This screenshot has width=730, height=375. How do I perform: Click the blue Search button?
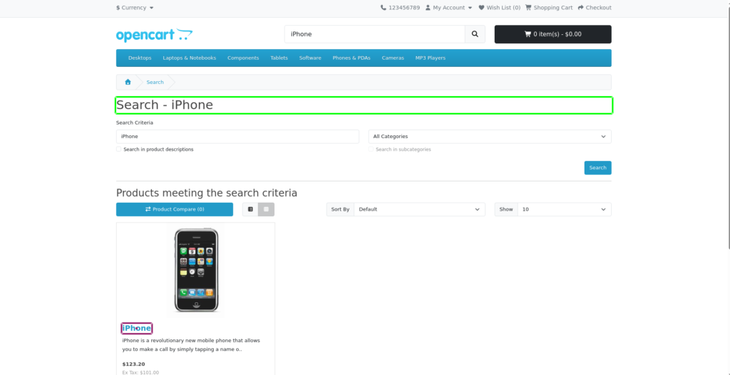click(x=598, y=168)
